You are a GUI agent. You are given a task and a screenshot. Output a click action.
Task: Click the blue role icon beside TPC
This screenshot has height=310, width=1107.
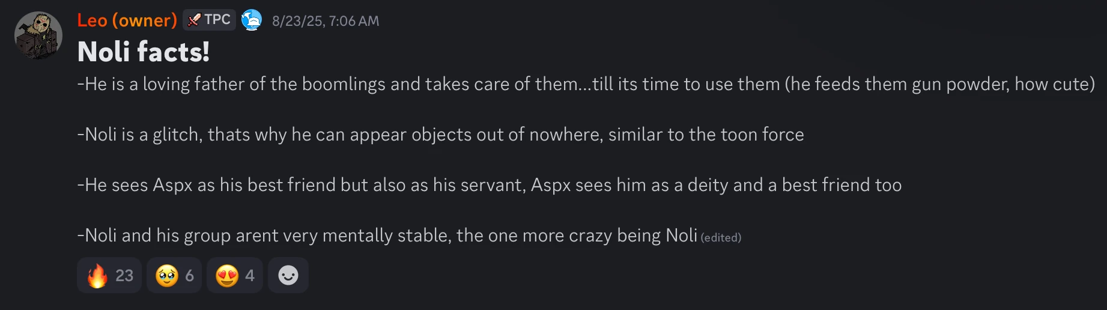[252, 20]
